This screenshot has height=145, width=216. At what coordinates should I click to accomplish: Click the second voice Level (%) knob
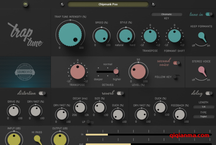coord(138,71)
